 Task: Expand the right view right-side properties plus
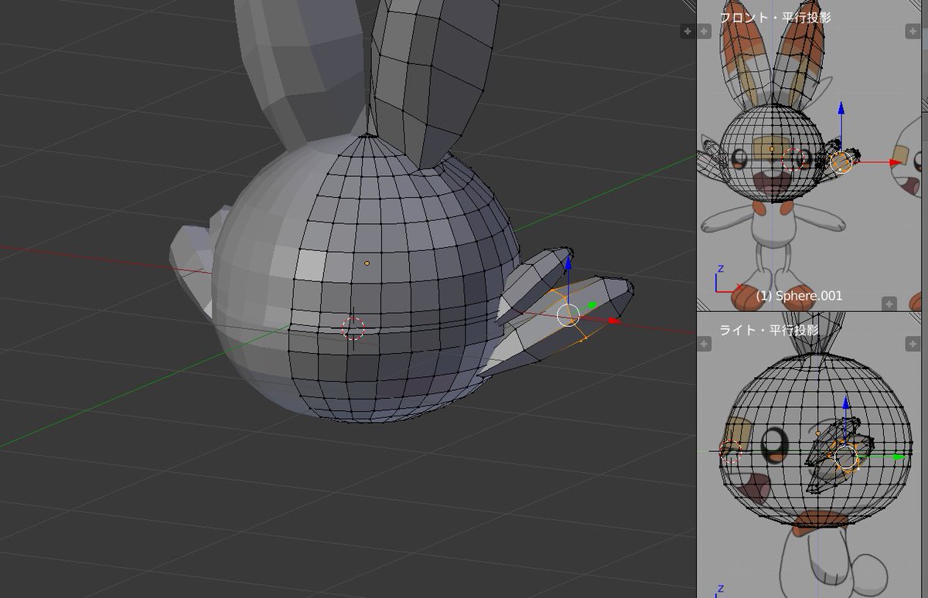pos(913,343)
